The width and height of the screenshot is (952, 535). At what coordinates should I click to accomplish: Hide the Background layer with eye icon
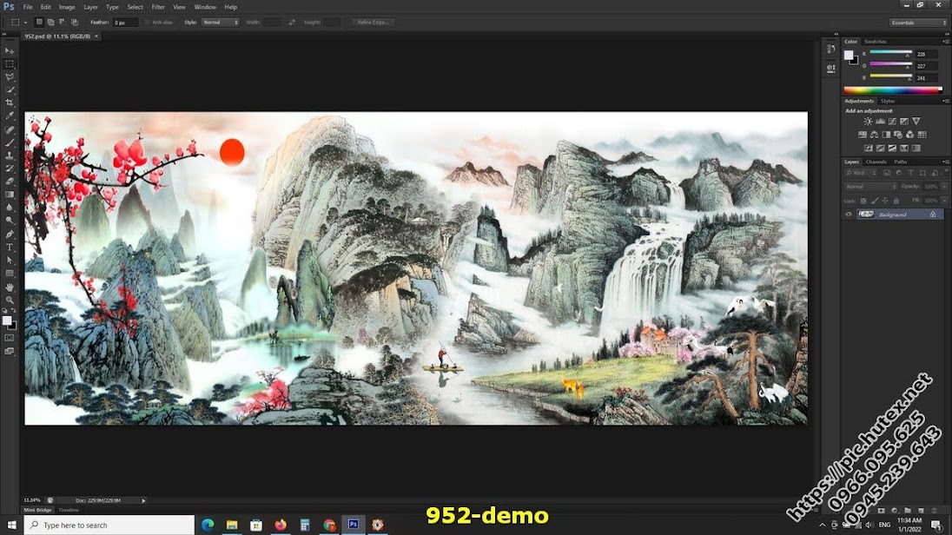pos(849,215)
